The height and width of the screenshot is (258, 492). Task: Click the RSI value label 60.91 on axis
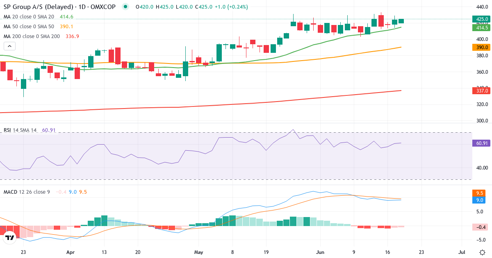(x=481, y=143)
